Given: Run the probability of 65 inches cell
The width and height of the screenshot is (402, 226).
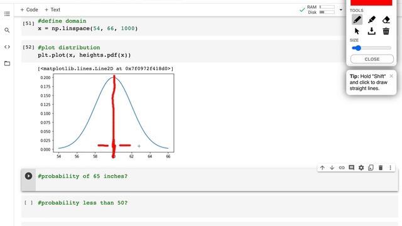Looking at the screenshot, I should (28, 176).
